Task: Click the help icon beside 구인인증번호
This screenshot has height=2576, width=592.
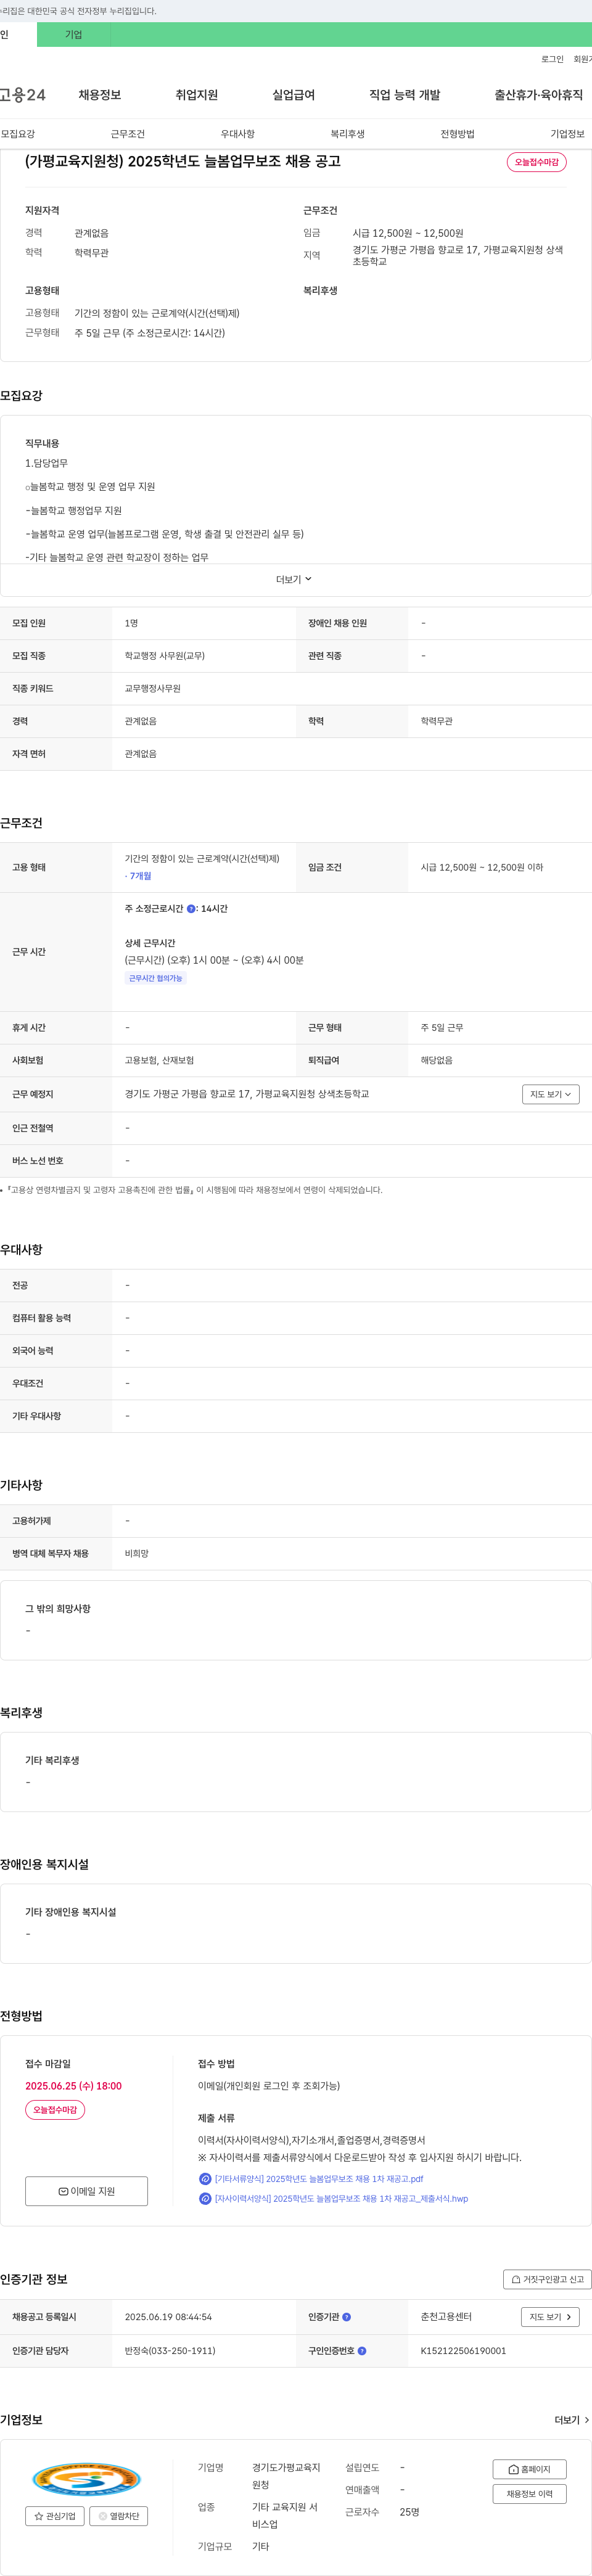Action: (362, 2351)
